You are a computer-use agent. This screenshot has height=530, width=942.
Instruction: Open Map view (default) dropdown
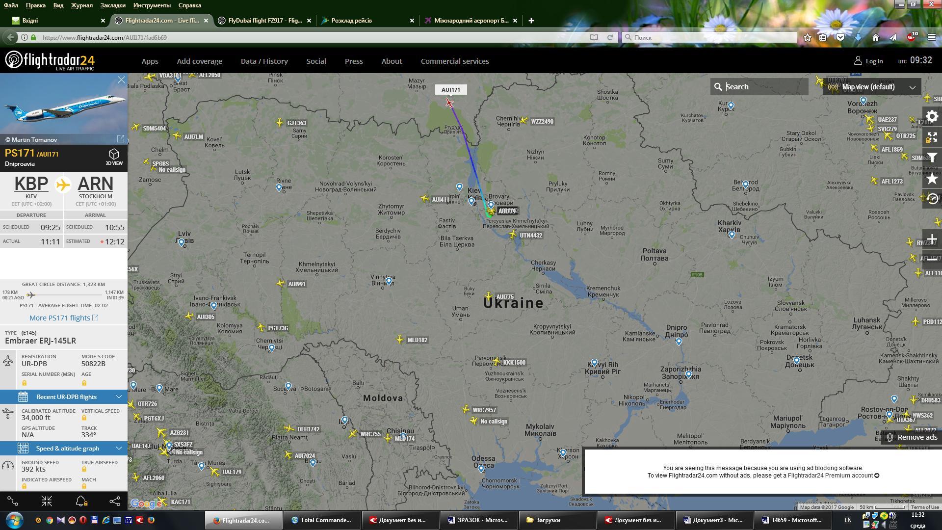872,87
